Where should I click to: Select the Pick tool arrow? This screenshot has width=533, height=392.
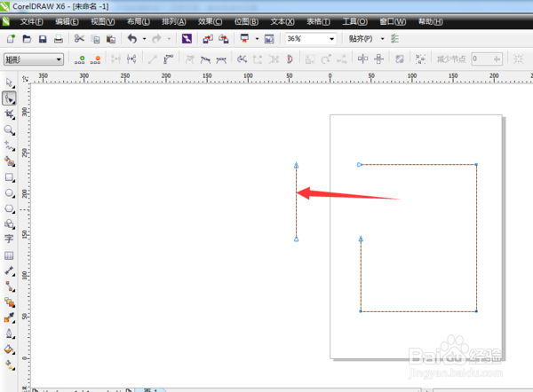[10, 82]
